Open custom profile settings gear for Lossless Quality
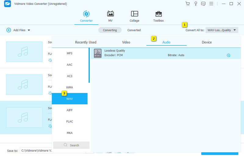 228,55
